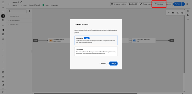192x94 pixels.
Task: Click the settings document icon below the lowest down chevron
Action: (x=3, y=72)
